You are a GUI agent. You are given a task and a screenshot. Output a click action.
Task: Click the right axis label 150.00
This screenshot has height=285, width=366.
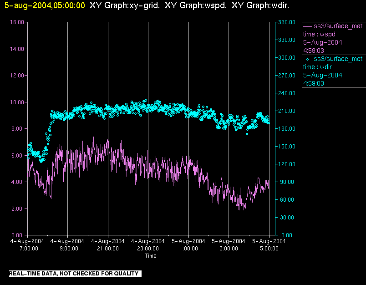(287, 146)
